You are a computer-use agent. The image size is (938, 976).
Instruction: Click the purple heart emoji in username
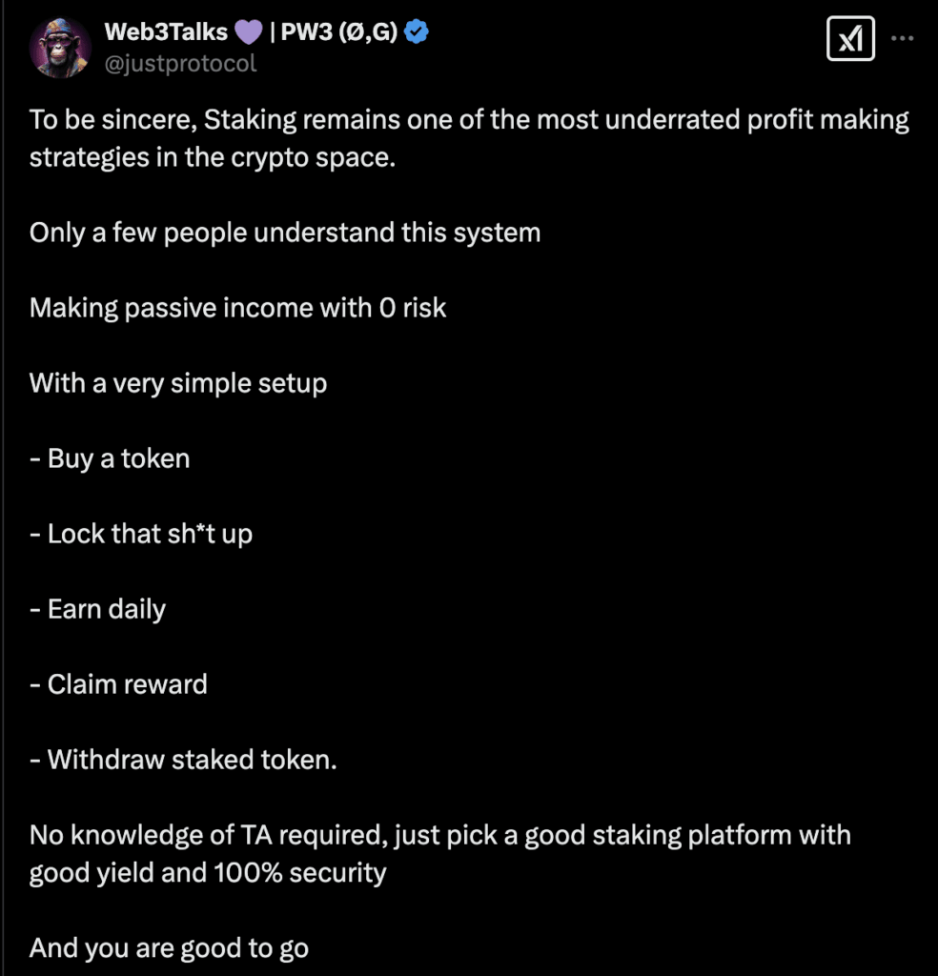point(246,31)
